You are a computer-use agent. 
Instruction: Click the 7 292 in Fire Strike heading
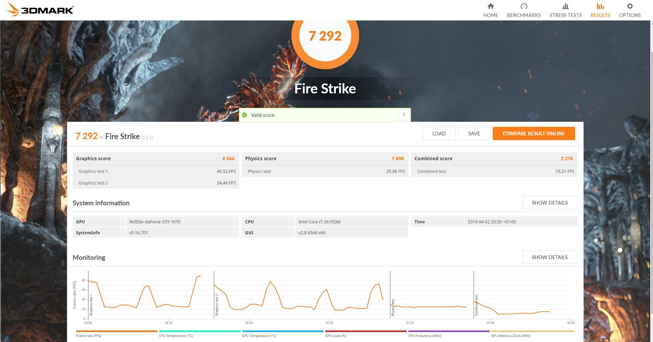tap(114, 136)
